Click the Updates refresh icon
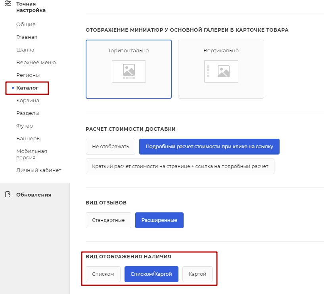324x294 pixels. [8, 195]
